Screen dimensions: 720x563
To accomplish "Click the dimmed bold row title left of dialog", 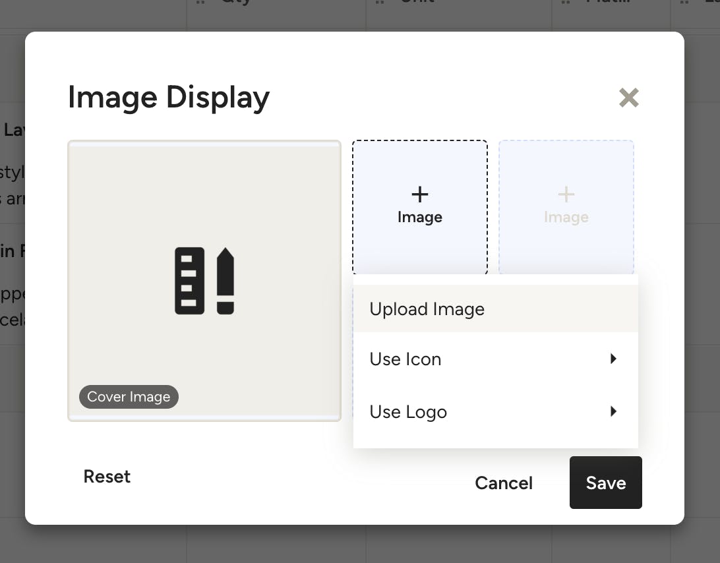I will point(13,130).
